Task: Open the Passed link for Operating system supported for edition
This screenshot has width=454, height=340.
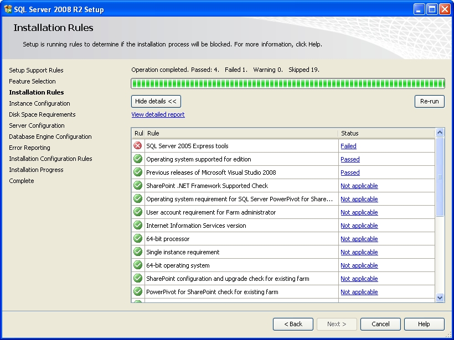Action: pyautogui.click(x=350, y=159)
